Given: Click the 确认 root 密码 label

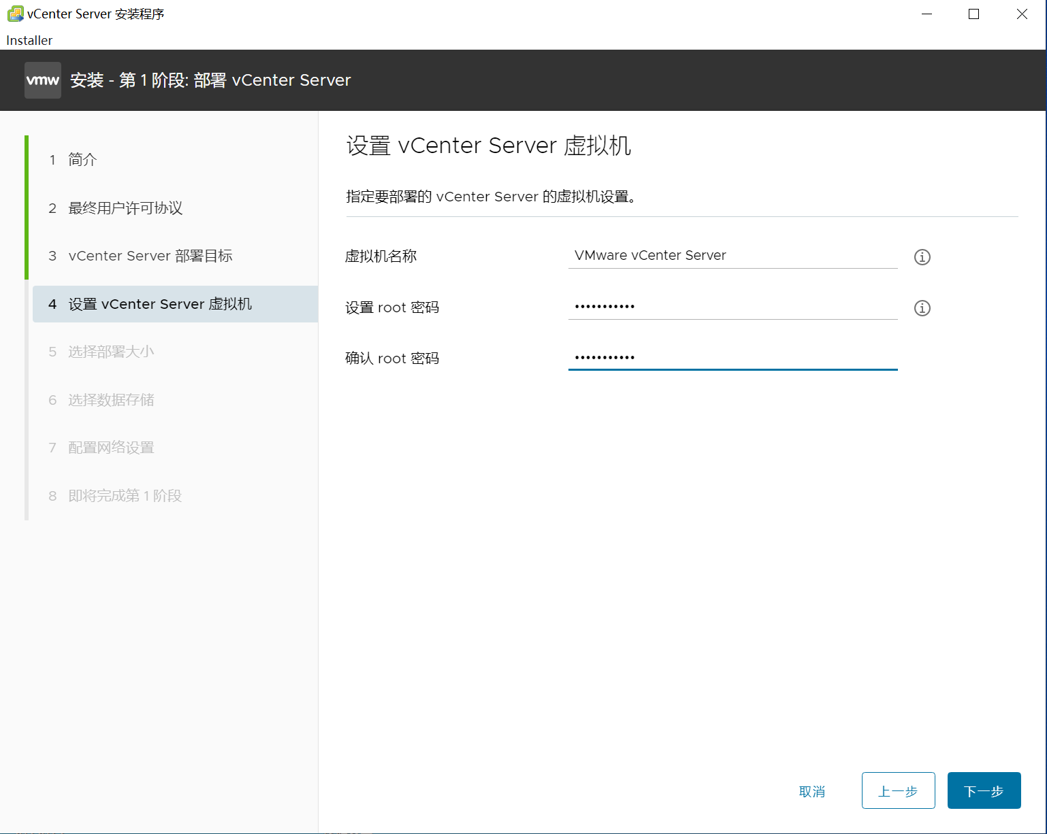Looking at the screenshot, I should pos(392,358).
